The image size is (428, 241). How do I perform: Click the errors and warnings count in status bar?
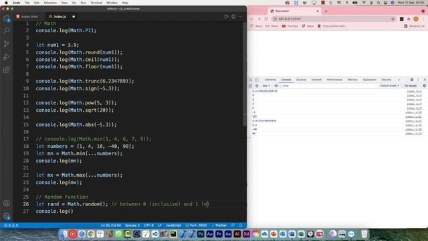[11, 226]
